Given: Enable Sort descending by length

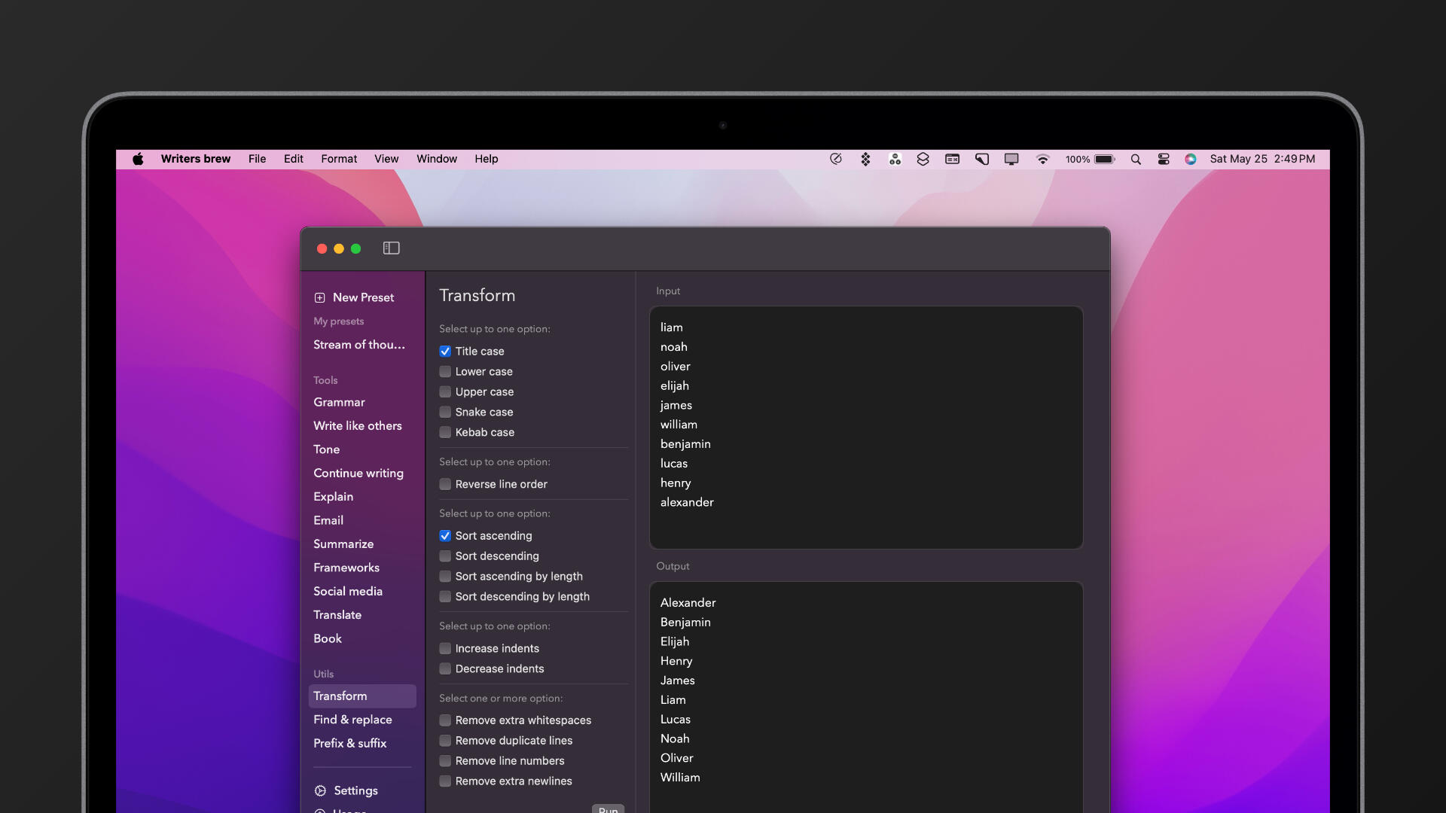Looking at the screenshot, I should pyautogui.click(x=445, y=597).
